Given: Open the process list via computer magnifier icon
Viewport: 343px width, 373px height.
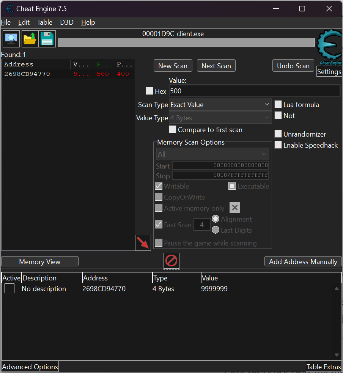Looking at the screenshot, I should click(x=11, y=39).
